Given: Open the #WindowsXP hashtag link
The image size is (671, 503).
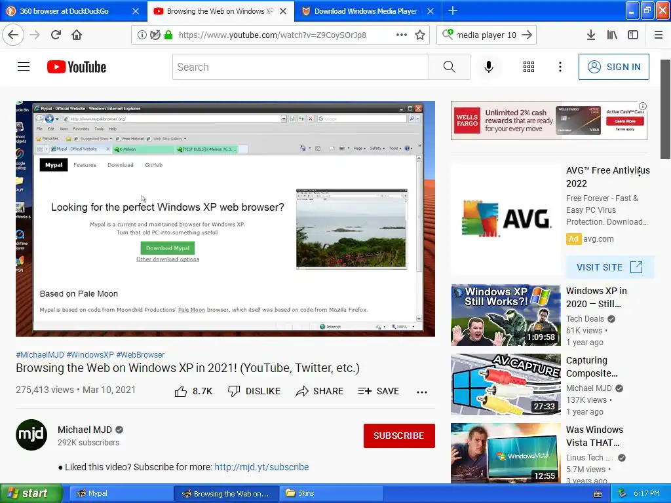Looking at the screenshot, I should [x=90, y=354].
